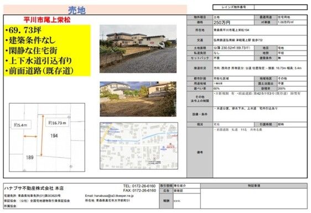Click the '地域地区' header cell
Image resolution: width=311 pixels, height=213 pixels.
[x=266, y=78]
